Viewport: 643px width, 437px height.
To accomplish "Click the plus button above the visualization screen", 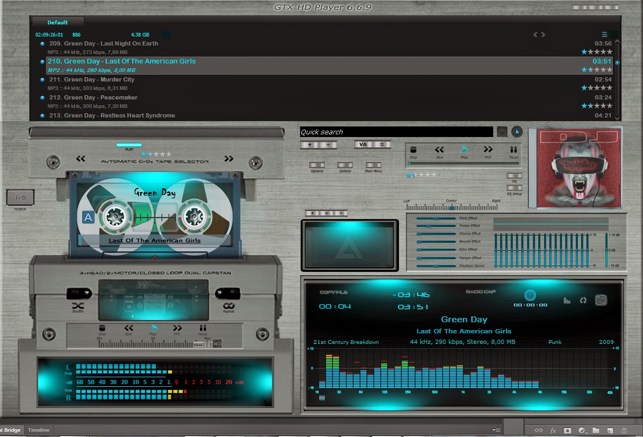I will pos(312,213).
